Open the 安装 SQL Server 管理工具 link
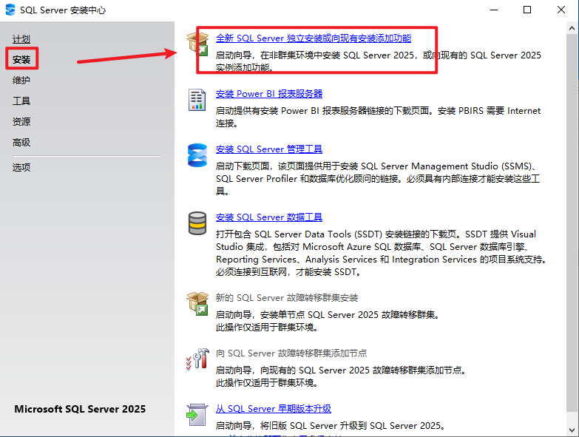 [x=268, y=149]
